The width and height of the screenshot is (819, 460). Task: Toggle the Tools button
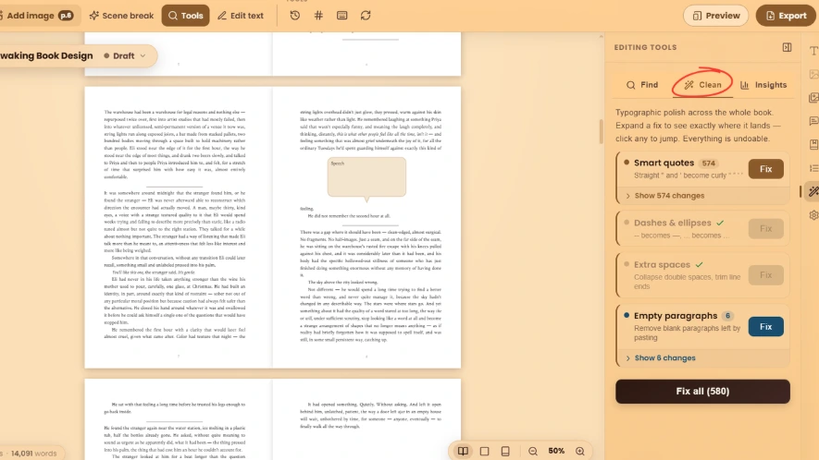coord(185,16)
